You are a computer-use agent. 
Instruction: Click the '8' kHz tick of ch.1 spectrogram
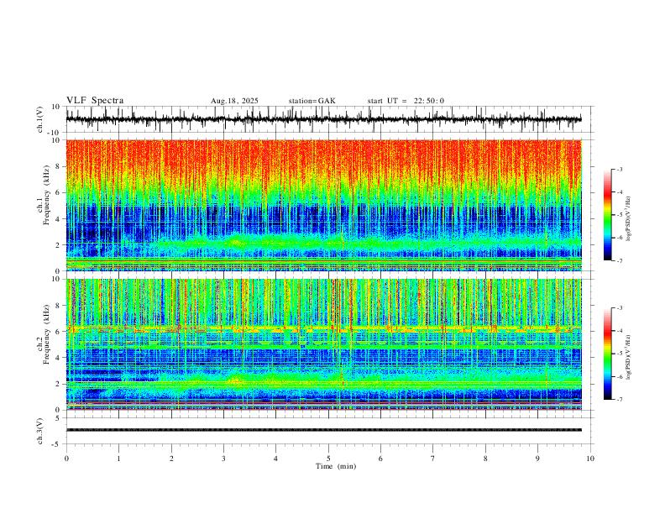(58, 166)
